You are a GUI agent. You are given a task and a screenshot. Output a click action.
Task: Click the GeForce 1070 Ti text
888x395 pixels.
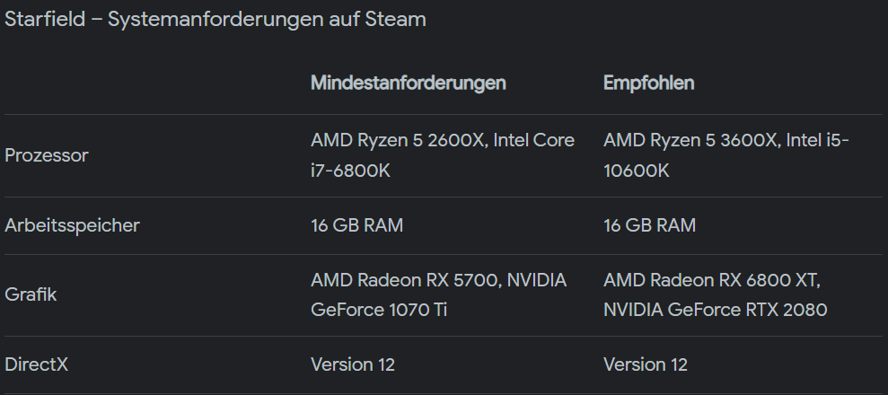tap(379, 310)
